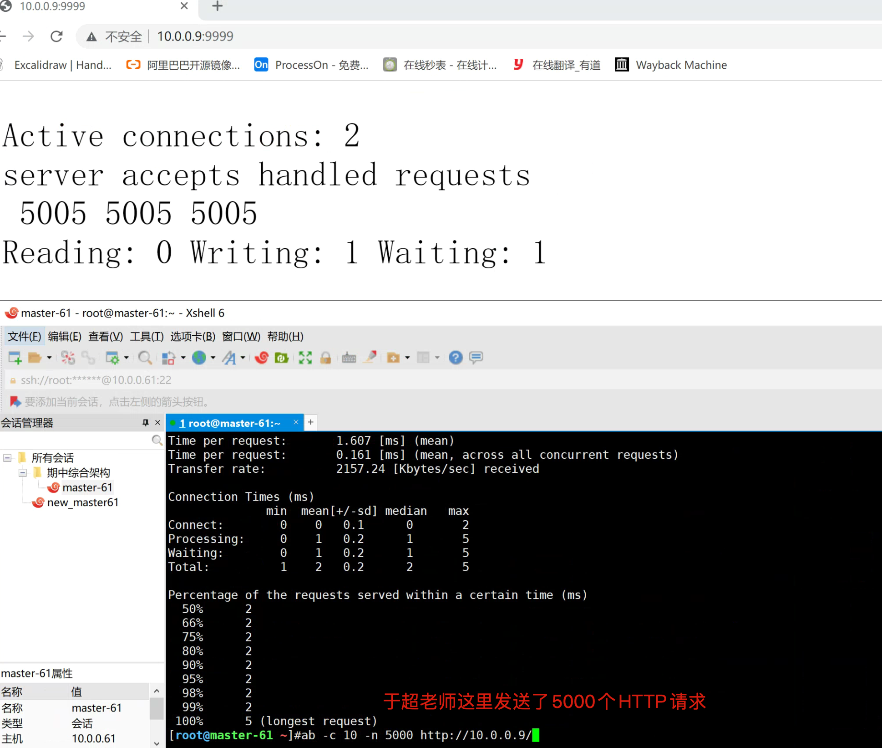Screen dimensions: 882x748
Task: Open the 文件(F) menu
Action: pyautogui.click(x=25, y=337)
